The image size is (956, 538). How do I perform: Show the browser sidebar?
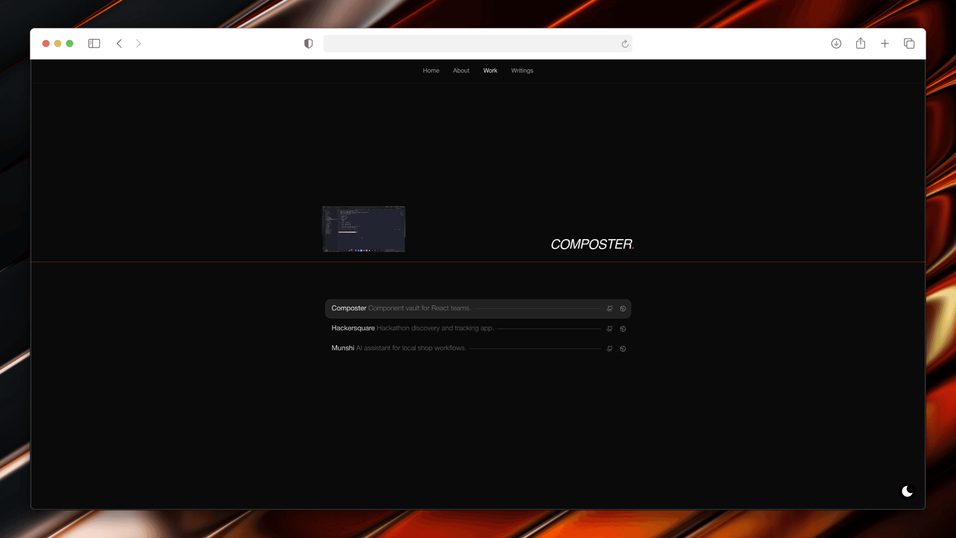[94, 44]
